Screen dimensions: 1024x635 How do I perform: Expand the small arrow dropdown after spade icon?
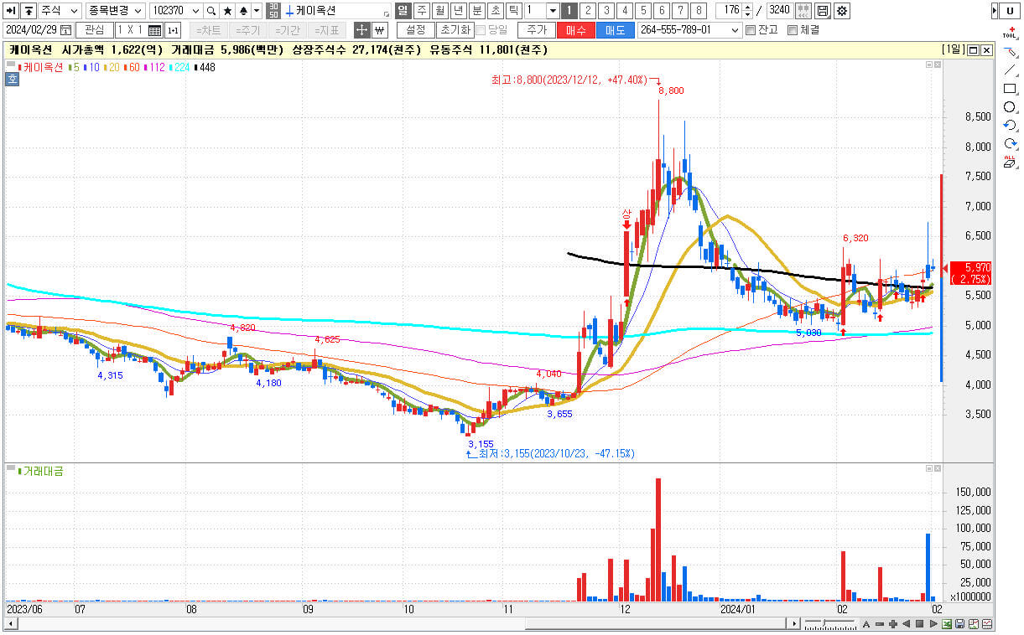(x=257, y=11)
